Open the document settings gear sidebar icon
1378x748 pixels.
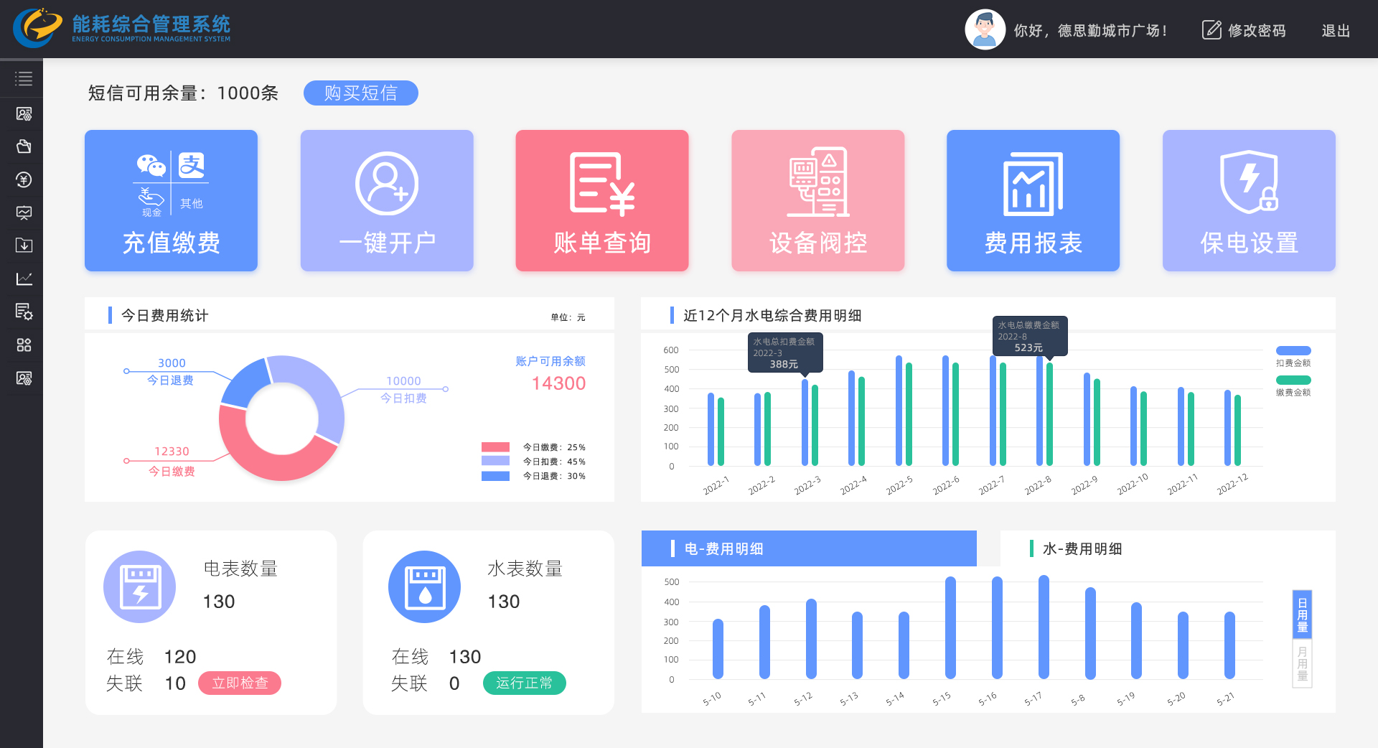(x=24, y=312)
